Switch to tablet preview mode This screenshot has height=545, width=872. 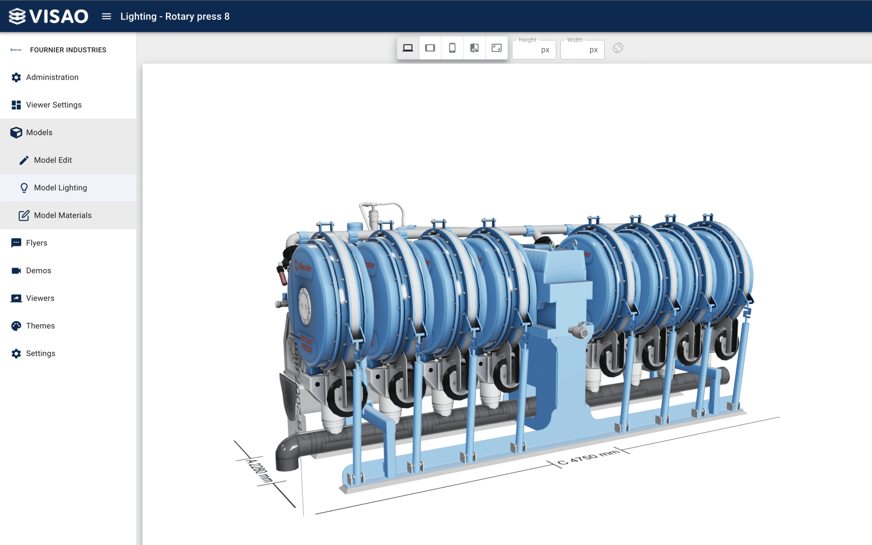[430, 48]
